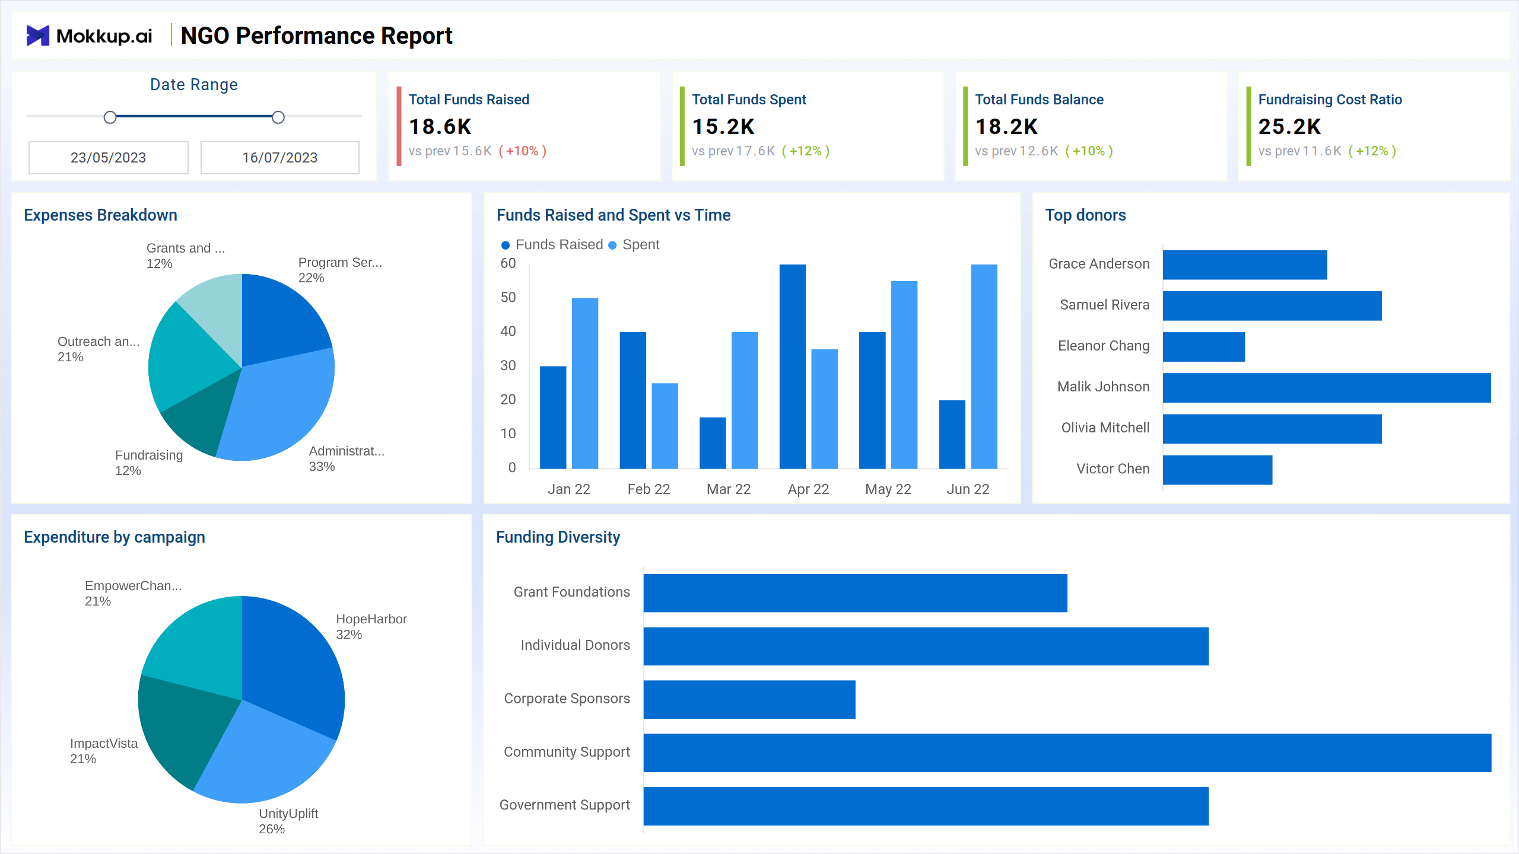Image resolution: width=1519 pixels, height=854 pixels.
Task: Select Olivia Mitchell's donor bar
Action: point(1272,429)
